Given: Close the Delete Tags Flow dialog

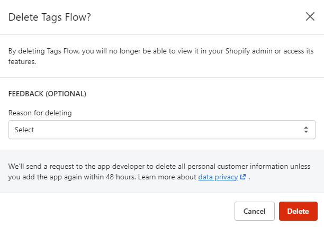Looking at the screenshot, I should [x=310, y=16].
